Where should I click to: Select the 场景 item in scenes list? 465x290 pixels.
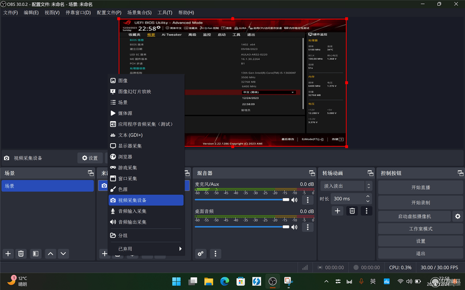tap(48, 186)
